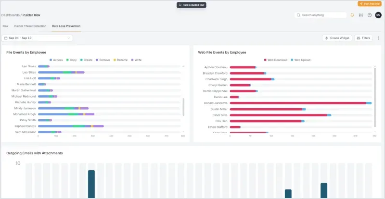Viewport: 385px width, 199px height.
Task: Click Web File Events chart scroll-up arrow
Action: [x=375, y=66]
